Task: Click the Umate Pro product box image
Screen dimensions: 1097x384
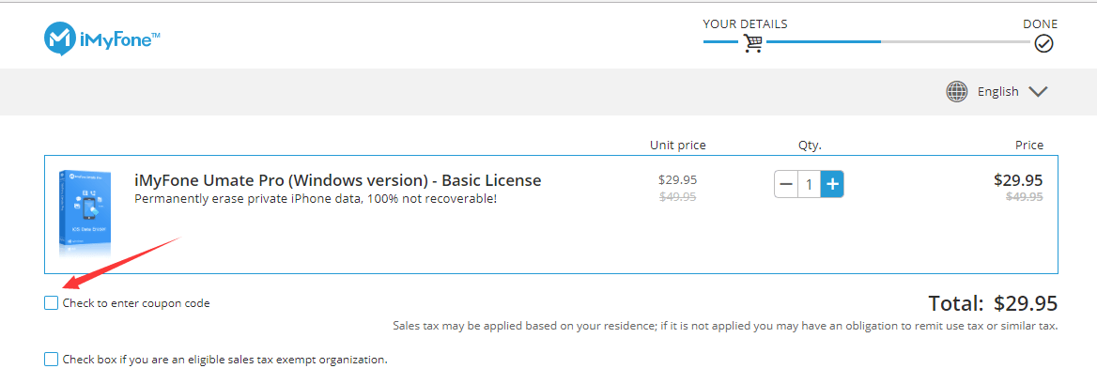Action: point(84,213)
